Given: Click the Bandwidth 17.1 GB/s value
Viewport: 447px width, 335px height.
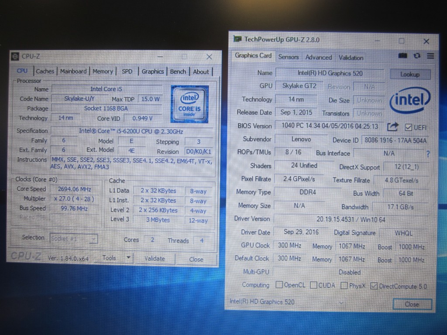Looking at the screenshot, I should point(401,207).
